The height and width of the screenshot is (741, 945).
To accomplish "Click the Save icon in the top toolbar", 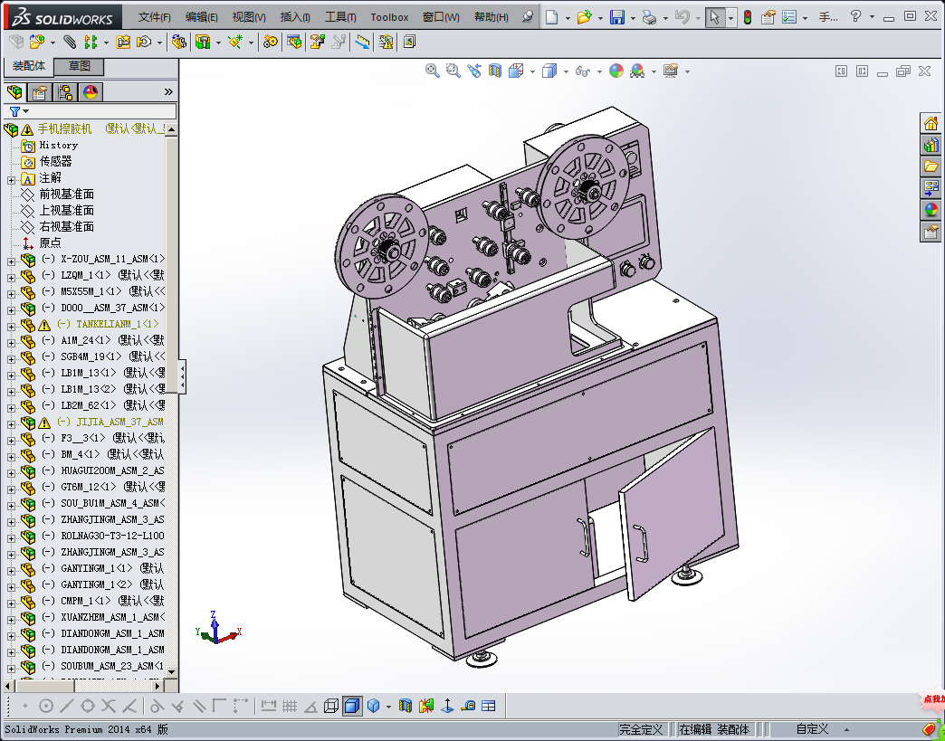I will coord(616,17).
